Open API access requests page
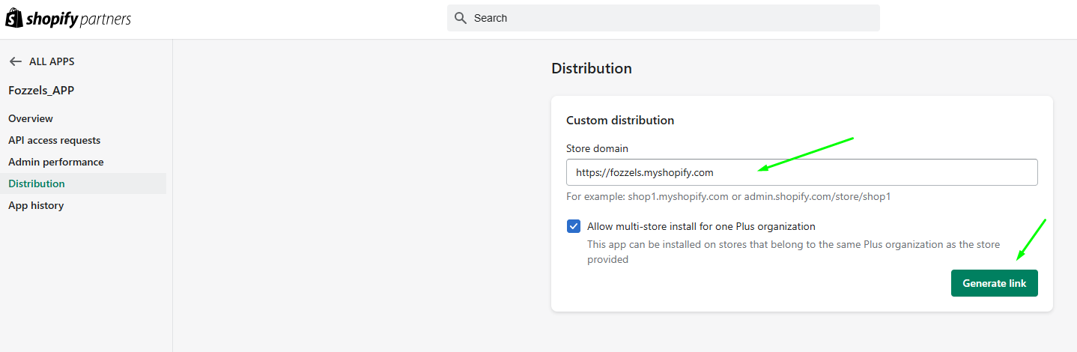 (54, 140)
